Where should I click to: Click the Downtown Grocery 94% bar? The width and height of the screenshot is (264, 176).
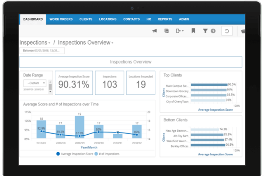click(209, 90)
